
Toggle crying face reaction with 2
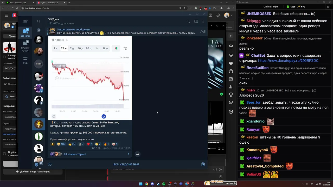click(x=98, y=144)
